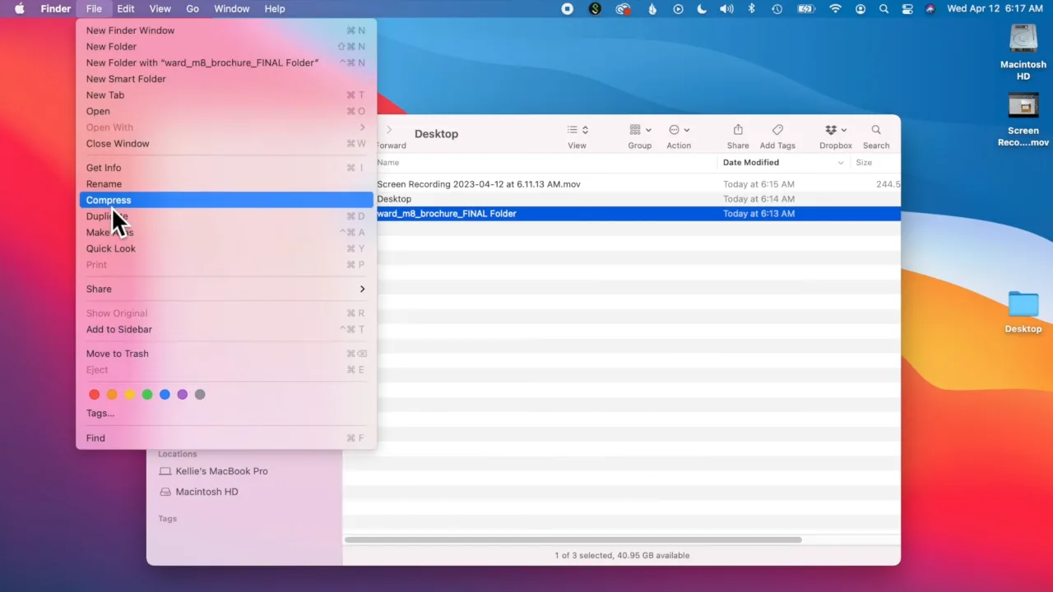This screenshot has height=592, width=1053.
Task: Open the Go menu in menu bar
Action: 192,9
